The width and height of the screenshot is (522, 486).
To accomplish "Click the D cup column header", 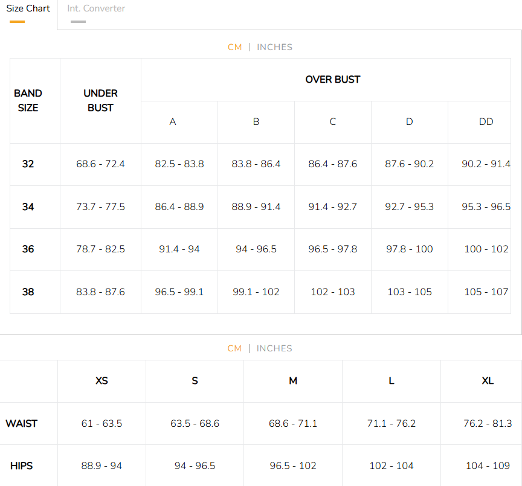I will pyautogui.click(x=409, y=122).
